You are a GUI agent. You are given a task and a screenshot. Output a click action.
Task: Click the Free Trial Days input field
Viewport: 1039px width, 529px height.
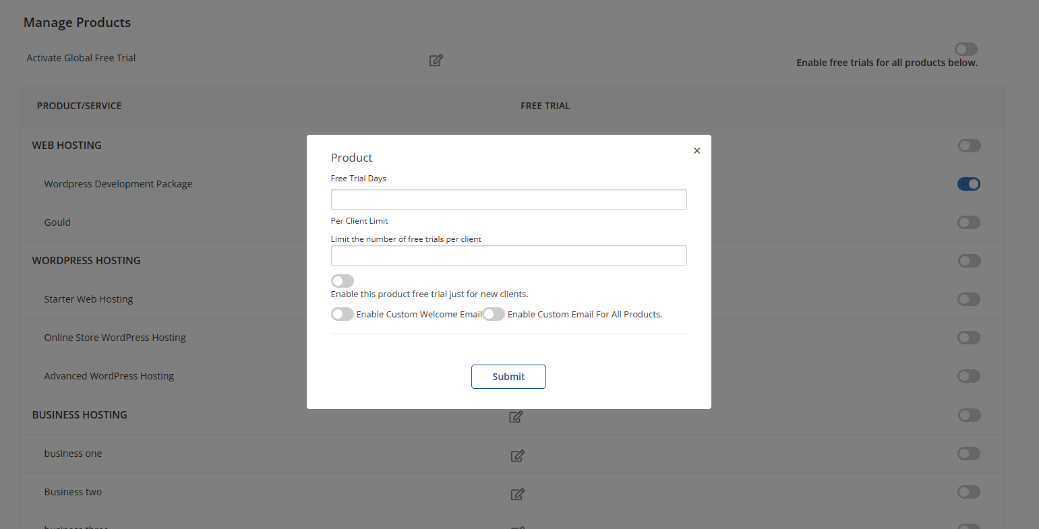click(508, 199)
